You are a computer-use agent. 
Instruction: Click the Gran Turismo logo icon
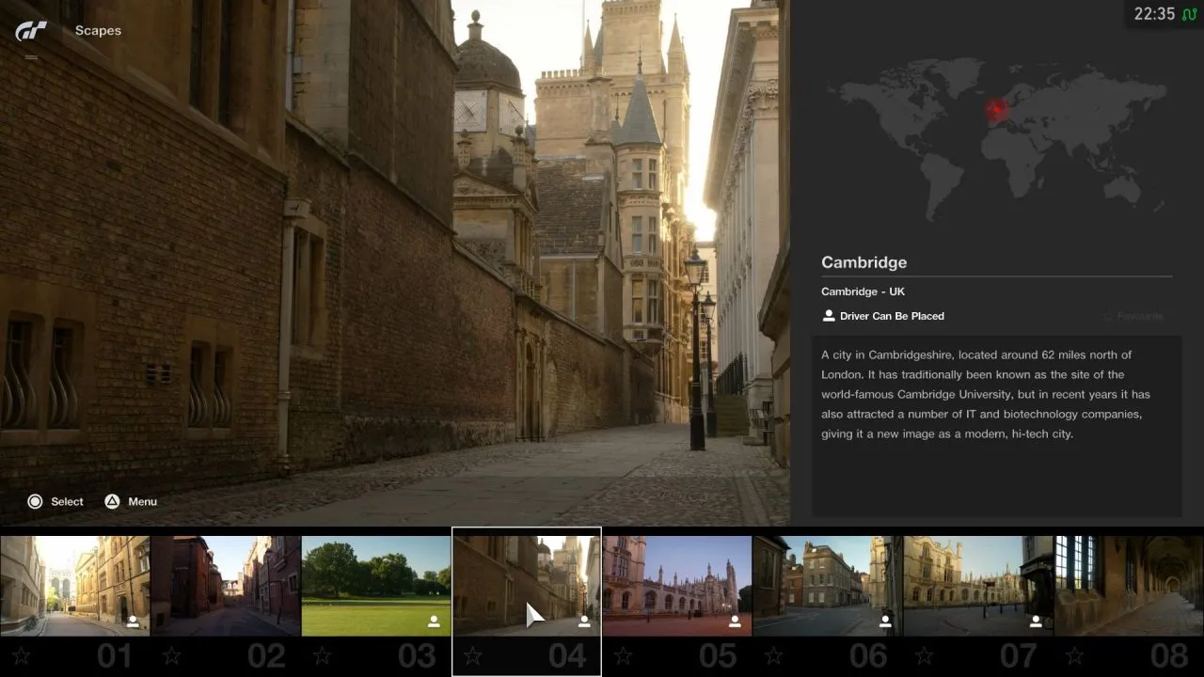(x=31, y=31)
